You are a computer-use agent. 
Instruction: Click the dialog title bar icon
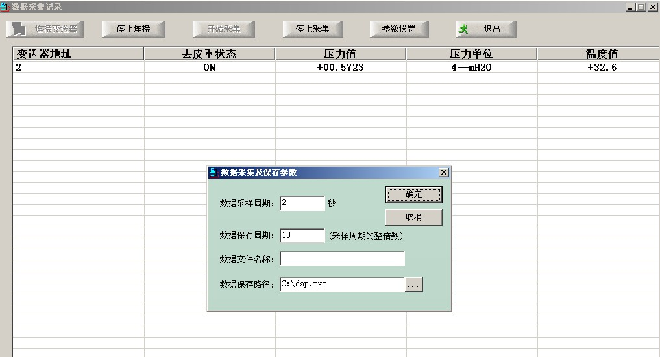pyautogui.click(x=214, y=172)
